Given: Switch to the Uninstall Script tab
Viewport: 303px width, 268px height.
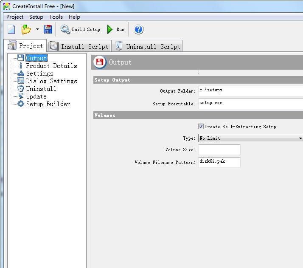Looking at the screenshot, I should (x=148, y=46).
